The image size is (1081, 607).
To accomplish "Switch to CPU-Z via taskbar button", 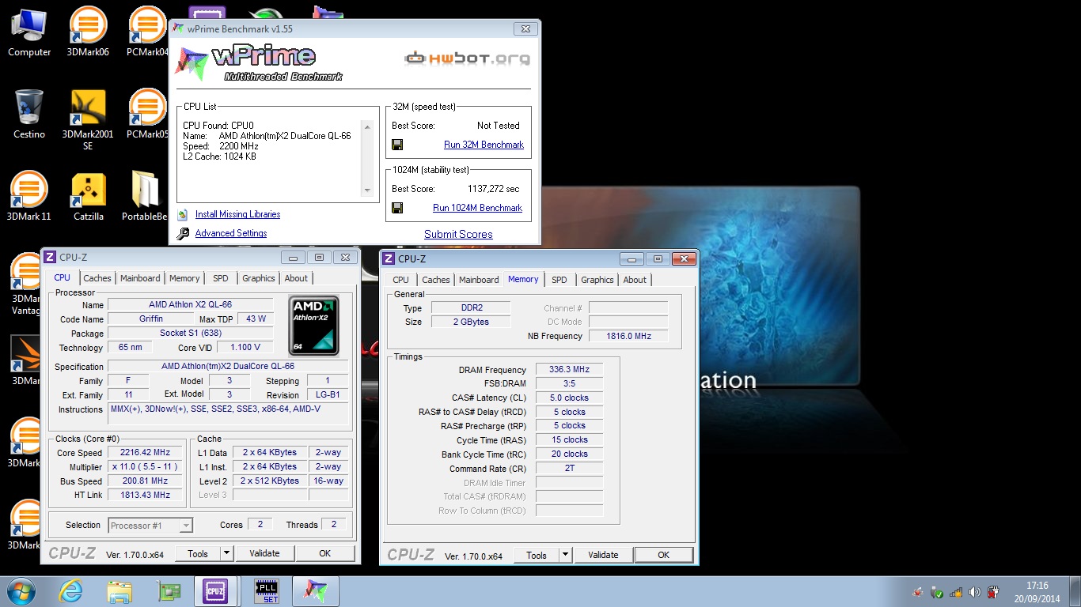I will [215, 591].
